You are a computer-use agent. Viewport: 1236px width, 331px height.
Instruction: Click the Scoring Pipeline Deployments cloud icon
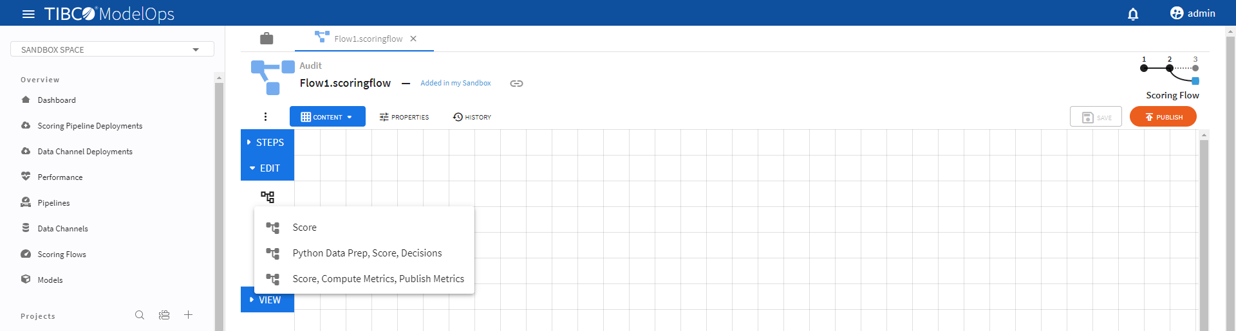tap(26, 125)
